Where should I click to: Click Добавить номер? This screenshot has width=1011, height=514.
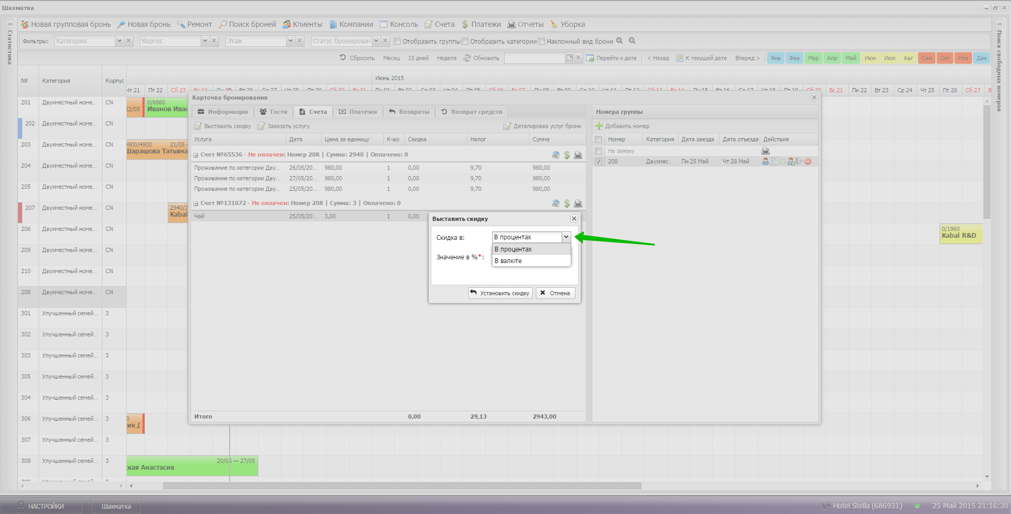[622, 126]
